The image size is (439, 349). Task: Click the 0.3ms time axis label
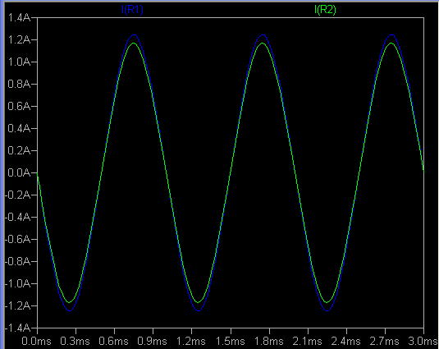click(x=75, y=341)
